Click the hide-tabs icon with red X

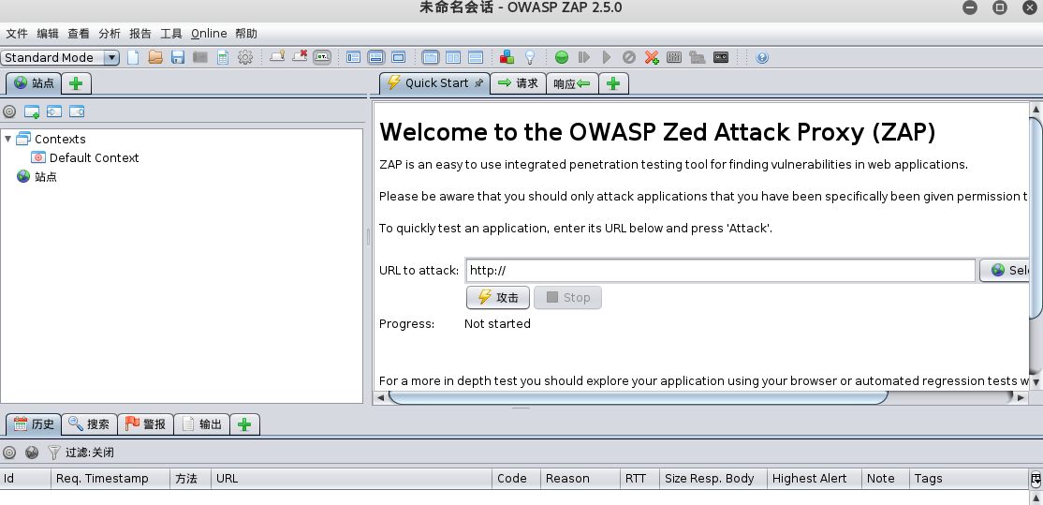300,57
